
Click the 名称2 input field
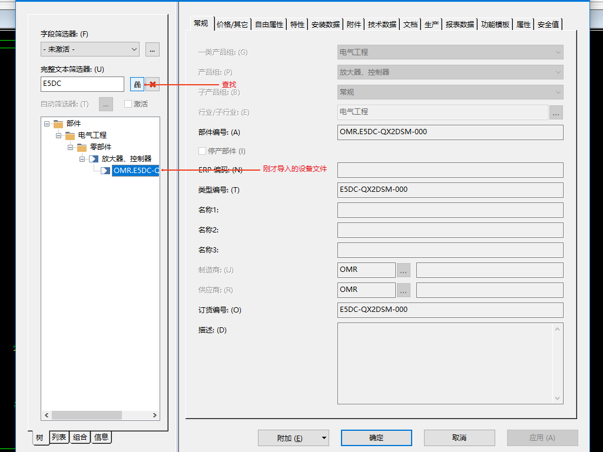pos(450,230)
